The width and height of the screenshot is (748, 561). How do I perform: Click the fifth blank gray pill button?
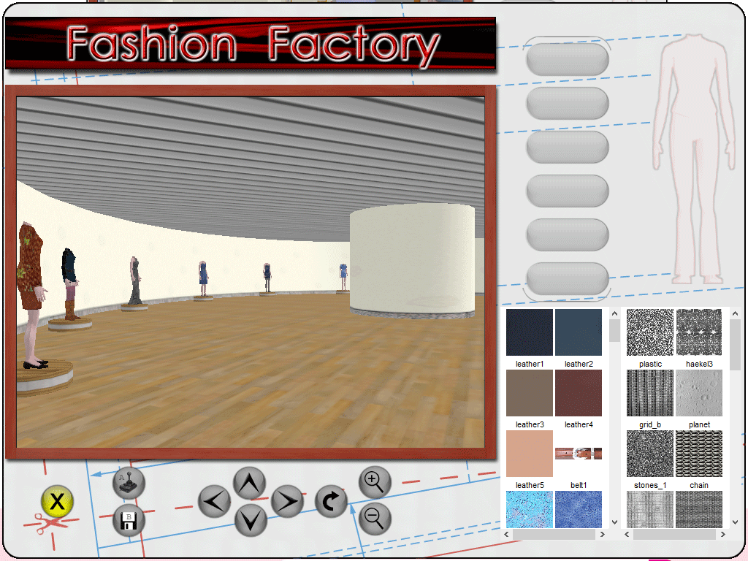pos(567,234)
